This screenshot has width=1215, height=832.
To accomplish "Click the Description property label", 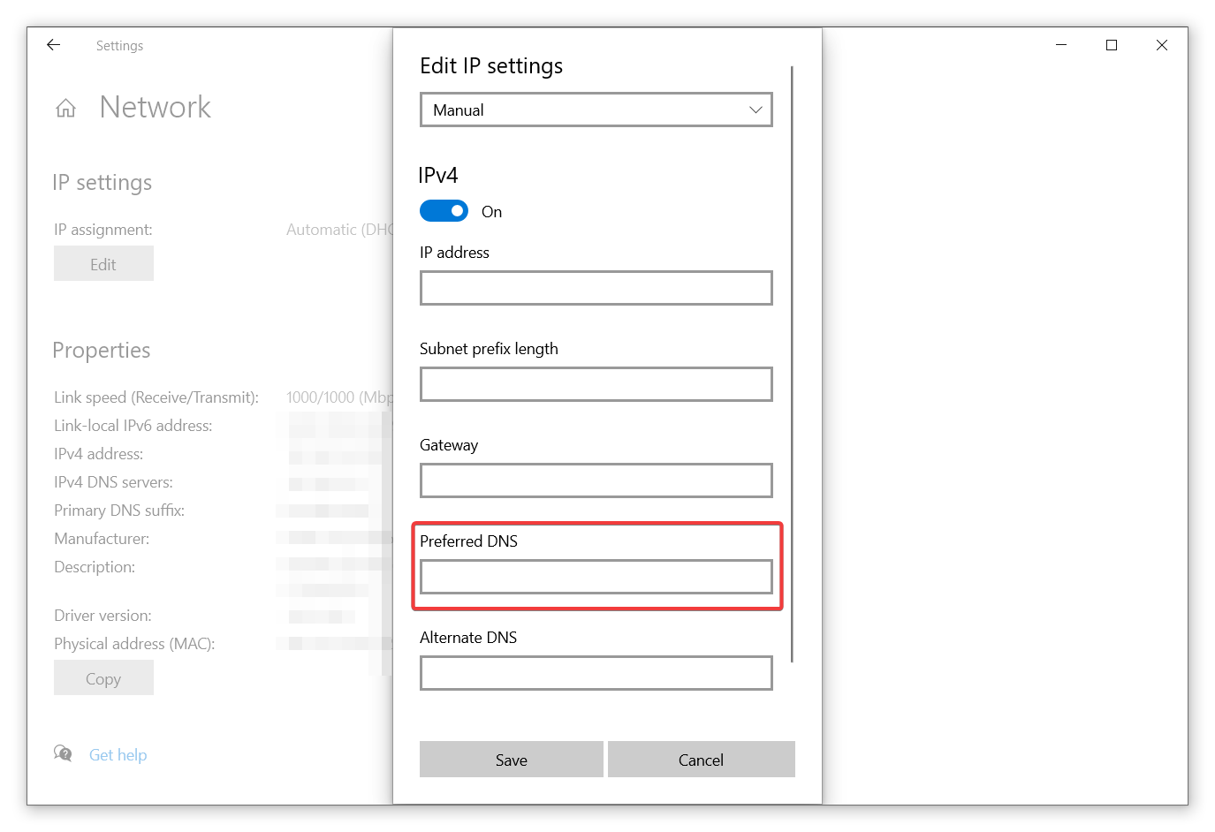I will pos(95,567).
